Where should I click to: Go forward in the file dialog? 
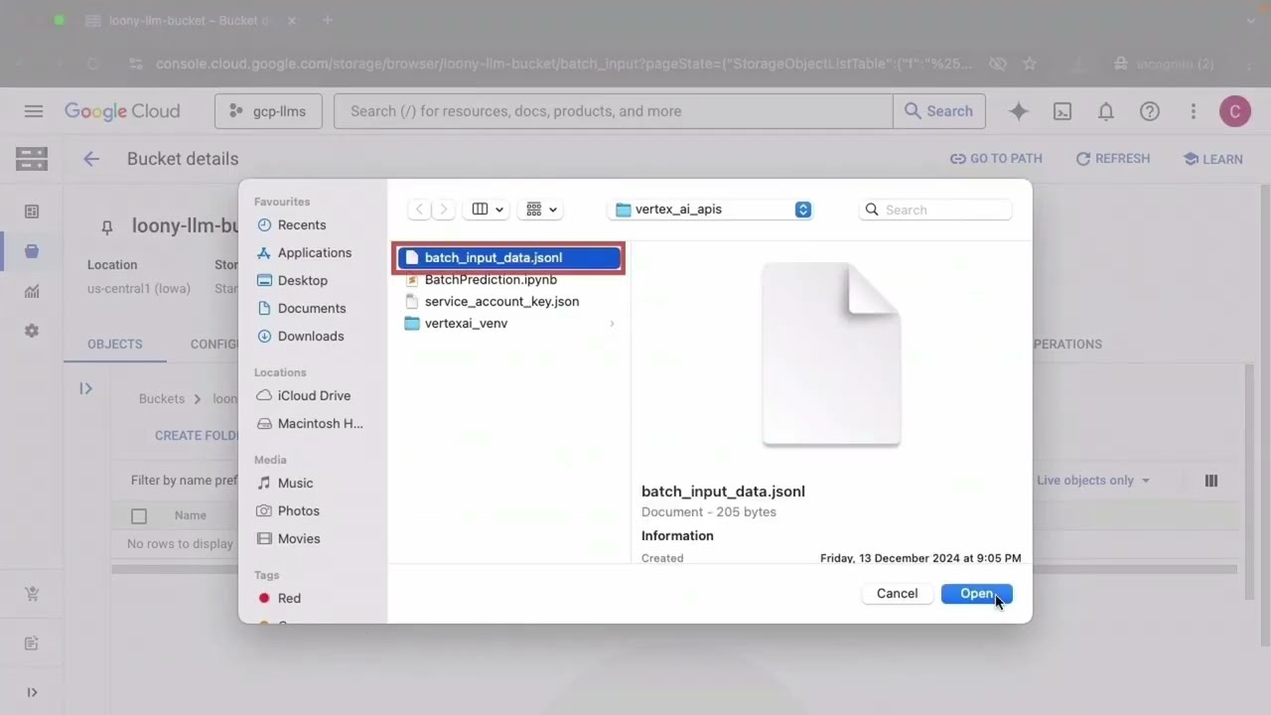click(444, 210)
